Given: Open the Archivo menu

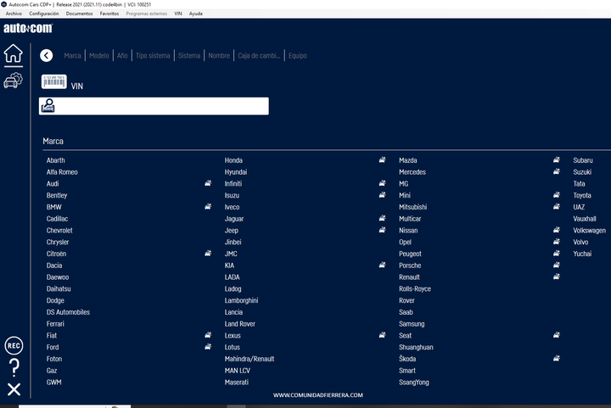Looking at the screenshot, I should click(x=14, y=14).
